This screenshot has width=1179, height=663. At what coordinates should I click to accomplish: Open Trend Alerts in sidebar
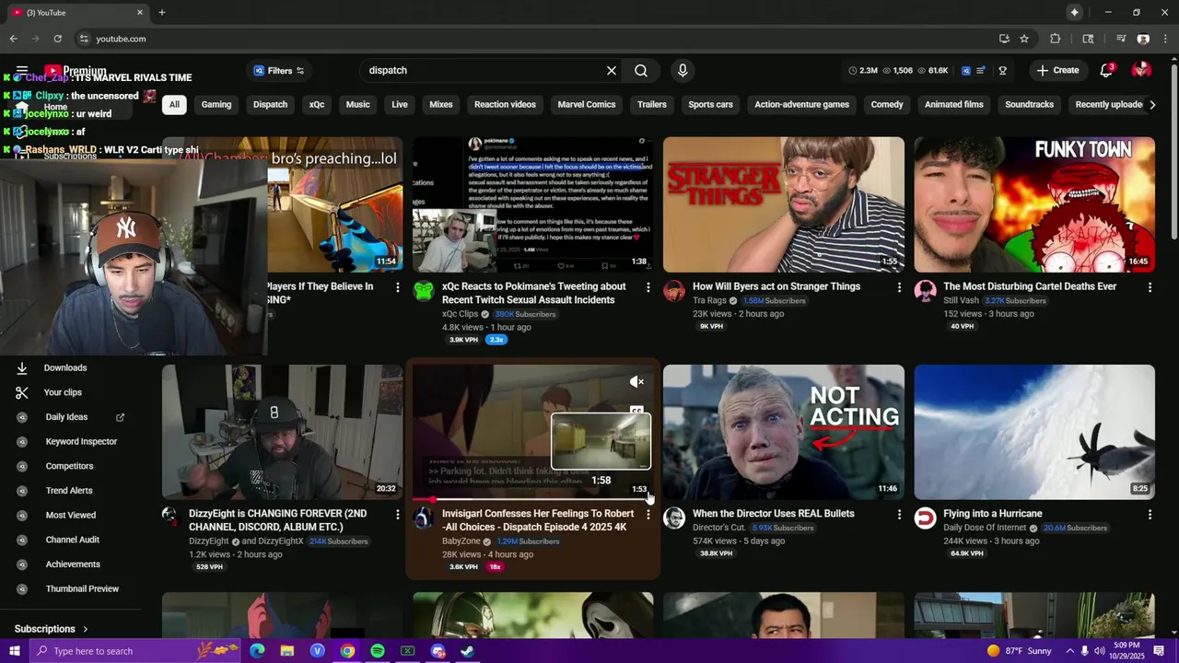click(x=72, y=491)
